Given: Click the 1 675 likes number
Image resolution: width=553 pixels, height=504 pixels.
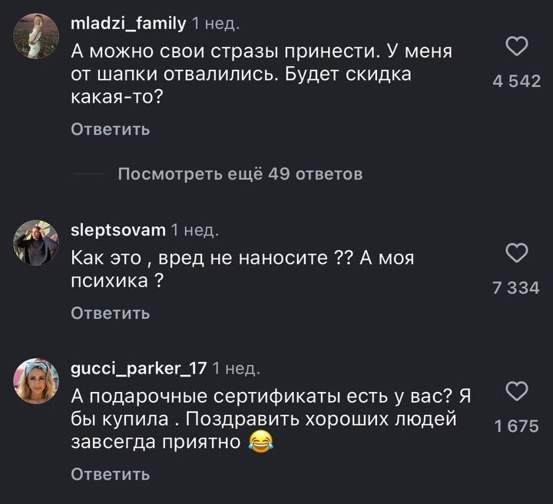Looking at the screenshot, I should point(517,427).
